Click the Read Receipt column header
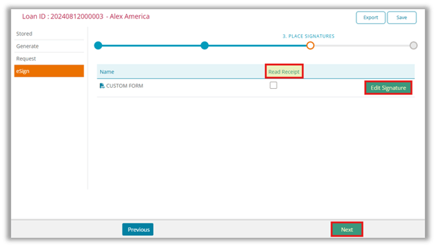The width and height of the screenshot is (436, 247). pos(284,72)
